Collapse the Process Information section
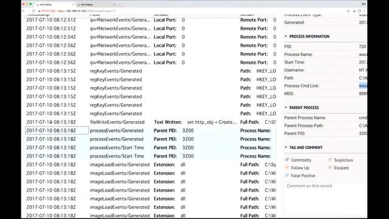 pyautogui.click(x=286, y=36)
